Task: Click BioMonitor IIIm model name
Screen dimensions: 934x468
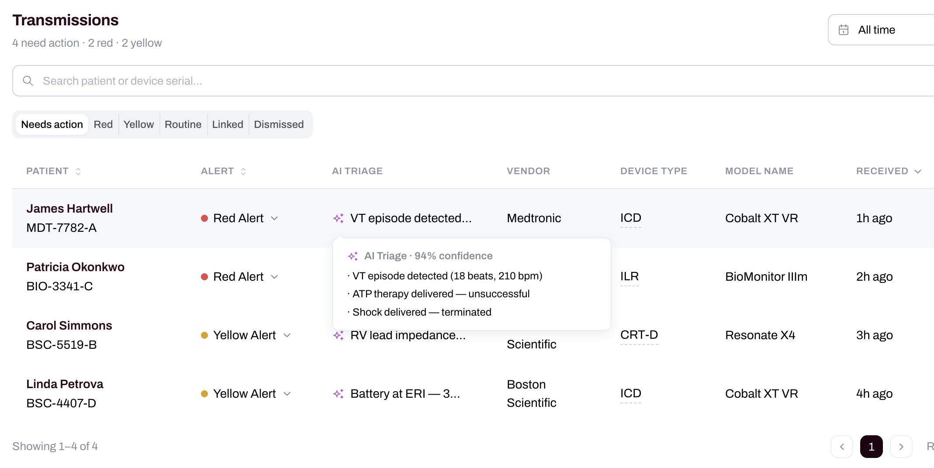Action: click(x=766, y=277)
